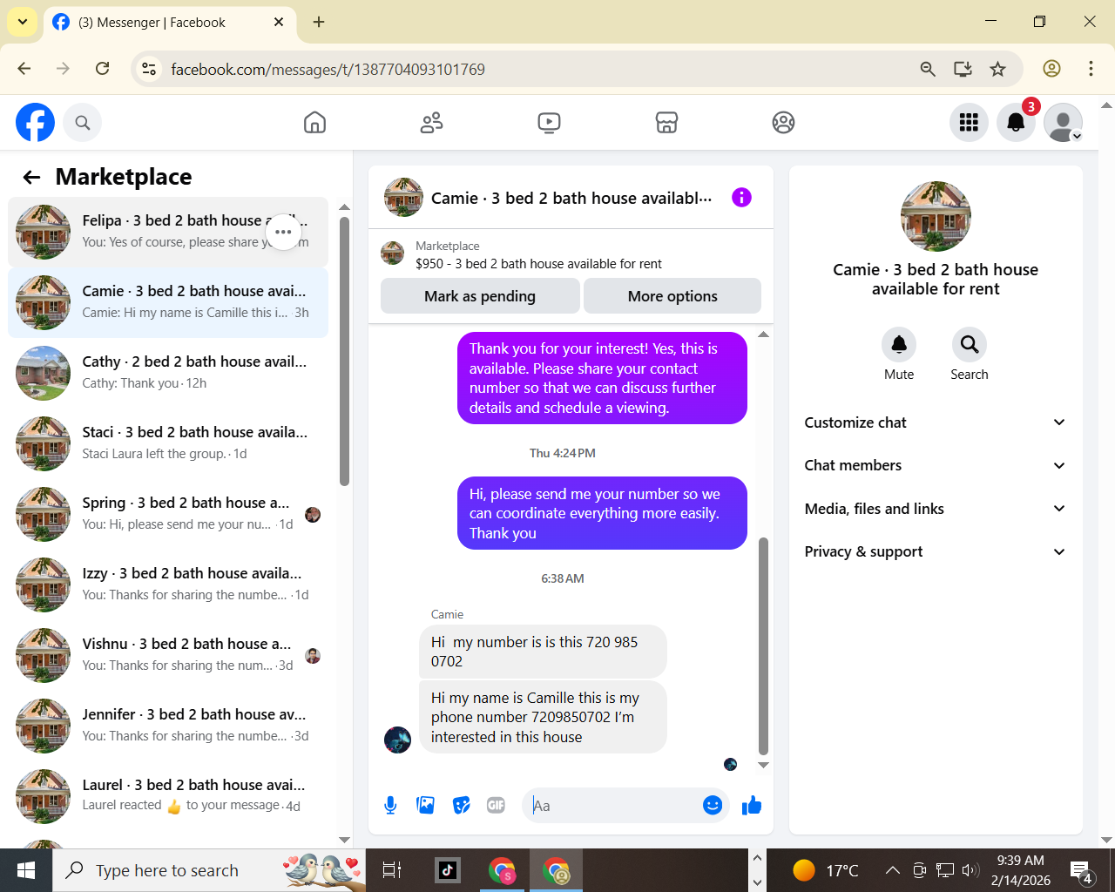Open the Windows notification center icon
The width and height of the screenshot is (1115, 892).
point(1081,870)
